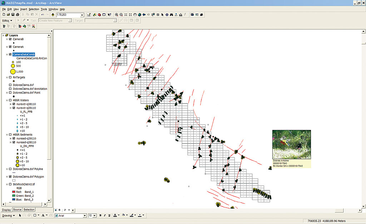Collapse the Layers root tree node
366x224 pixels.
point(4,35)
